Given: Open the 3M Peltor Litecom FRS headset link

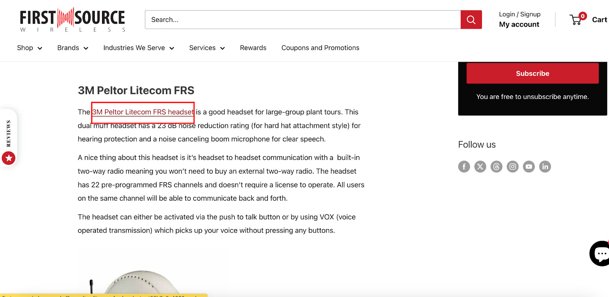Looking at the screenshot, I should tap(143, 112).
